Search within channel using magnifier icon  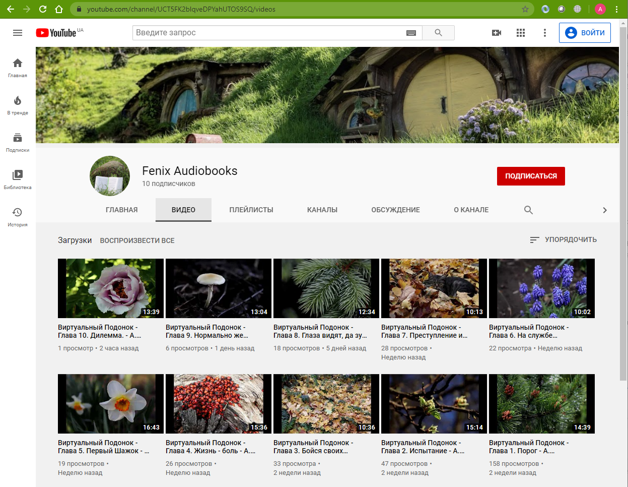click(x=528, y=210)
